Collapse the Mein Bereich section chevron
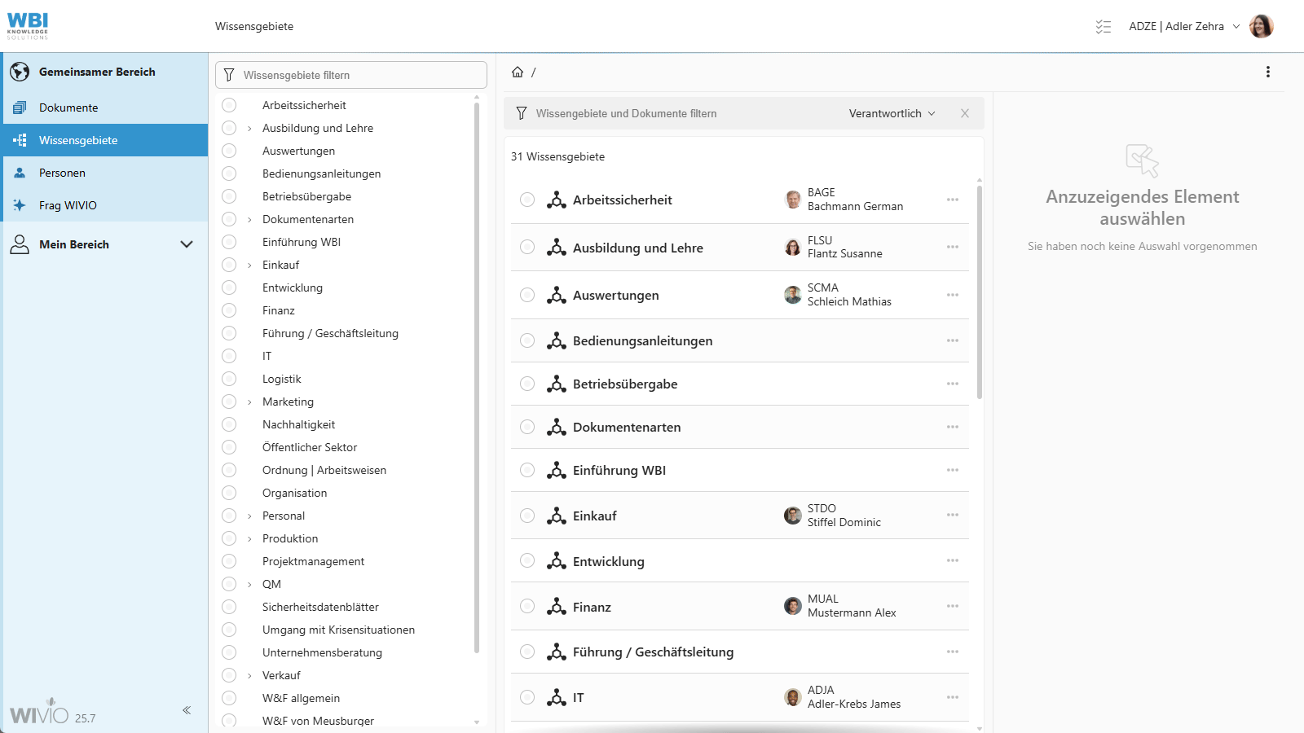Viewport: 1304px width, 733px height. pos(187,244)
